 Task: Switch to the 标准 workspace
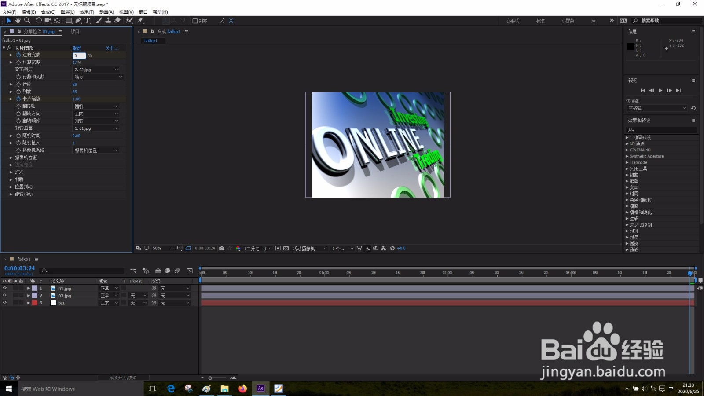tap(540, 21)
